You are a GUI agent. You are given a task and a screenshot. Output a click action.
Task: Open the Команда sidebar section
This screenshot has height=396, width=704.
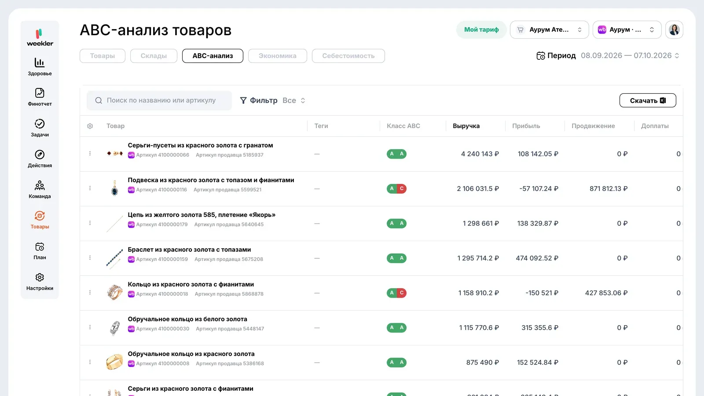(x=40, y=190)
